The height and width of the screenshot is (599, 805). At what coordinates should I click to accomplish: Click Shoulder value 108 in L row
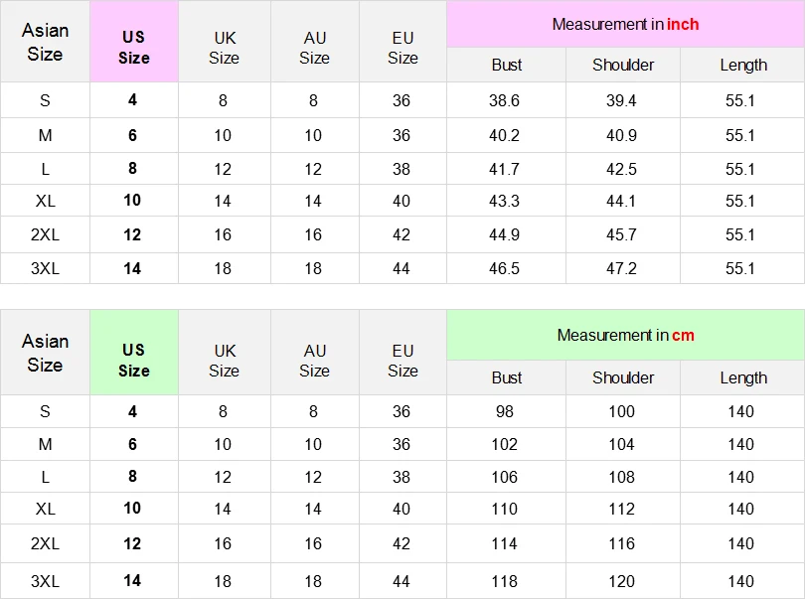621,477
